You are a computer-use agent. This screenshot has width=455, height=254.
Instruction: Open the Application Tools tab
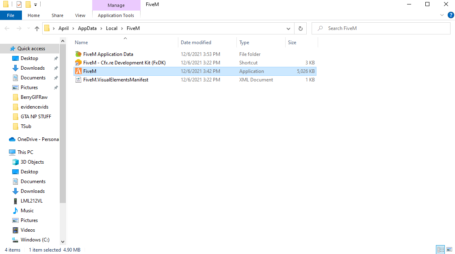(116, 15)
